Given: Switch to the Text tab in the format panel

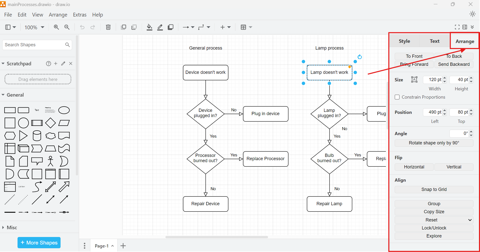Looking at the screenshot, I should pos(434,41).
